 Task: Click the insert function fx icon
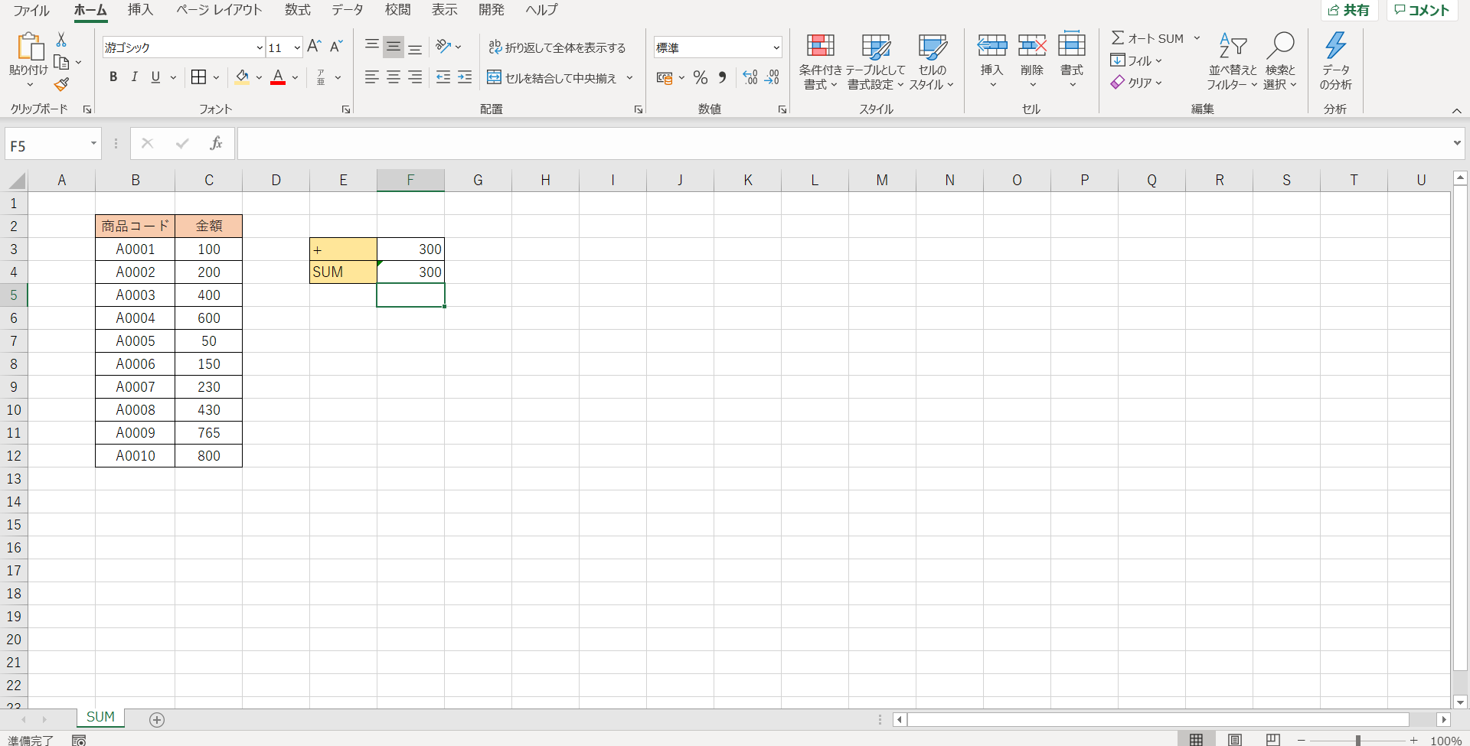[x=216, y=144]
